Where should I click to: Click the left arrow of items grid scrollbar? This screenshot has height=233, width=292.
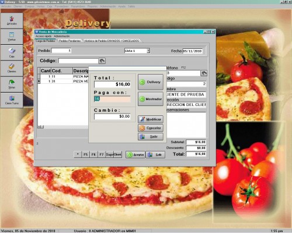coord(39,127)
